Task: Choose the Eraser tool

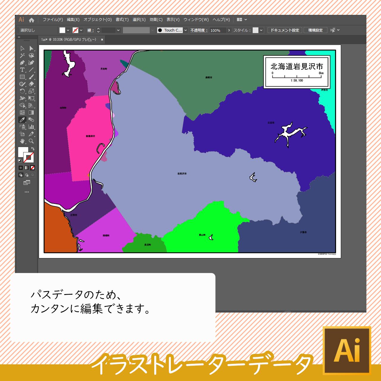Action: [31, 84]
